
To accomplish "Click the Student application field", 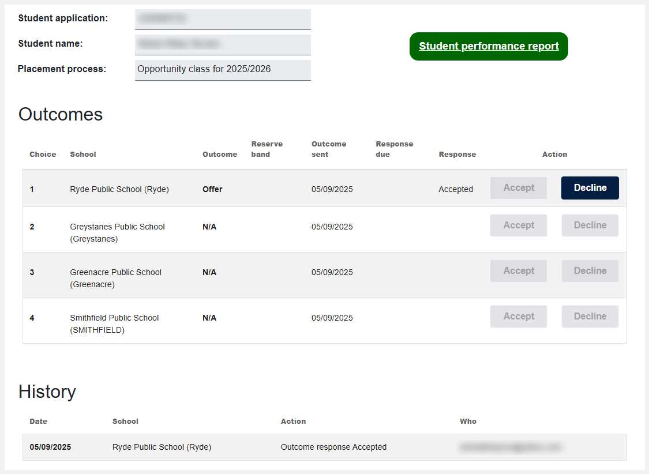I will [223, 19].
